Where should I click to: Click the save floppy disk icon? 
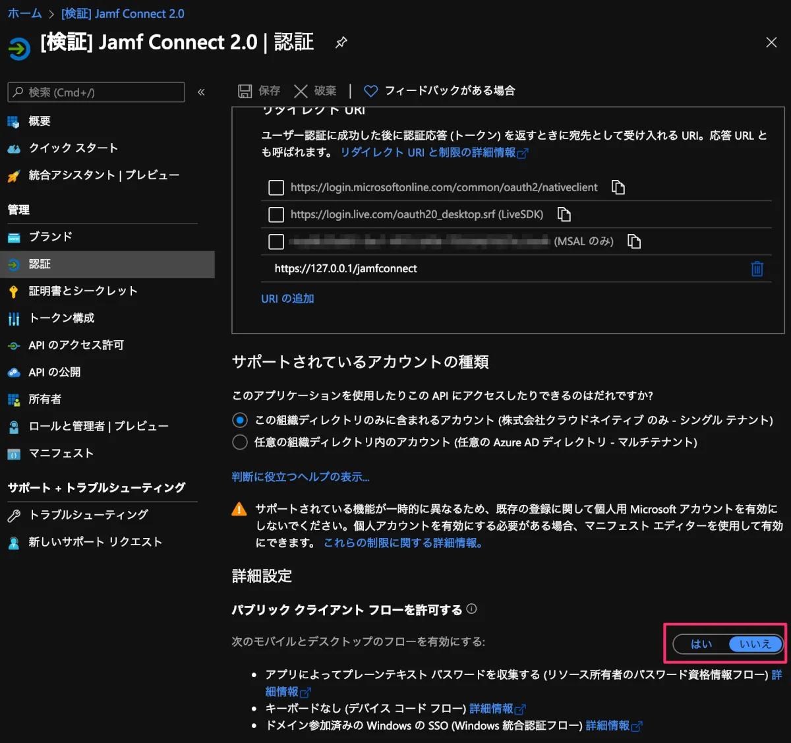[x=245, y=91]
